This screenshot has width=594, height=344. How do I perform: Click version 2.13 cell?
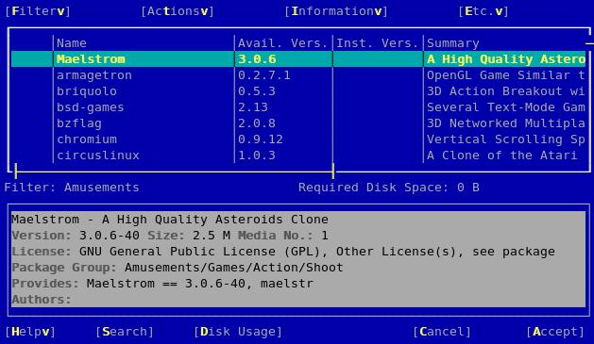253,107
